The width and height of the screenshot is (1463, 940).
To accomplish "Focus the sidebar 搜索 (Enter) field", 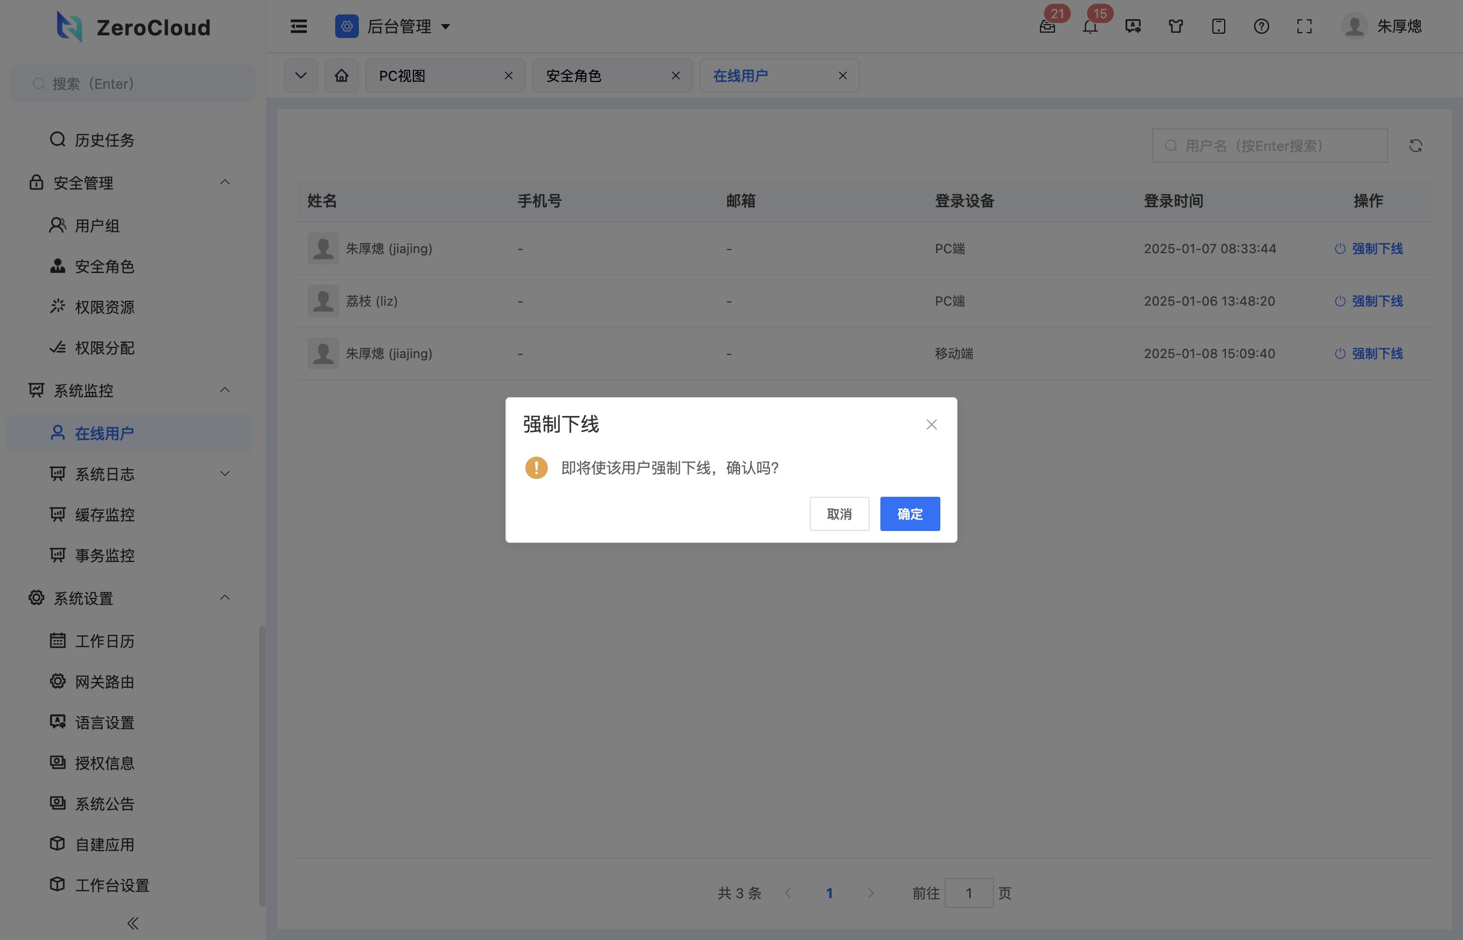I will [x=132, y=84].
